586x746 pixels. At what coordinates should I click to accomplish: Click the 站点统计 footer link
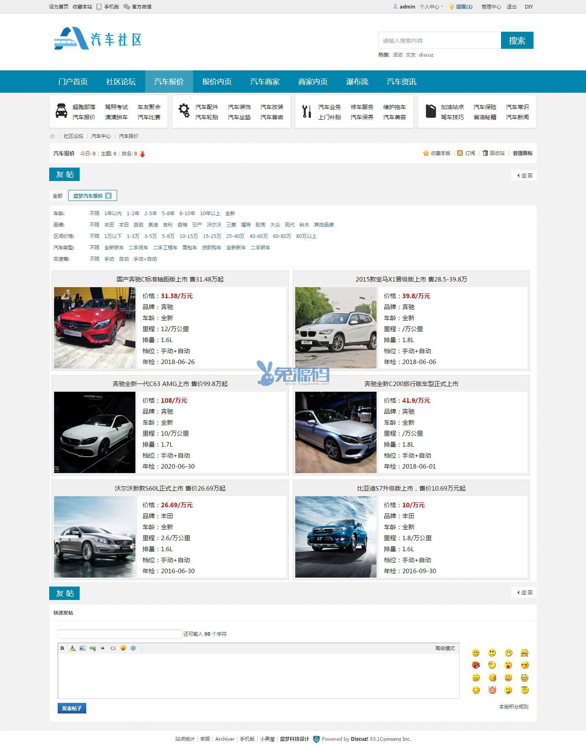point(185,739)
